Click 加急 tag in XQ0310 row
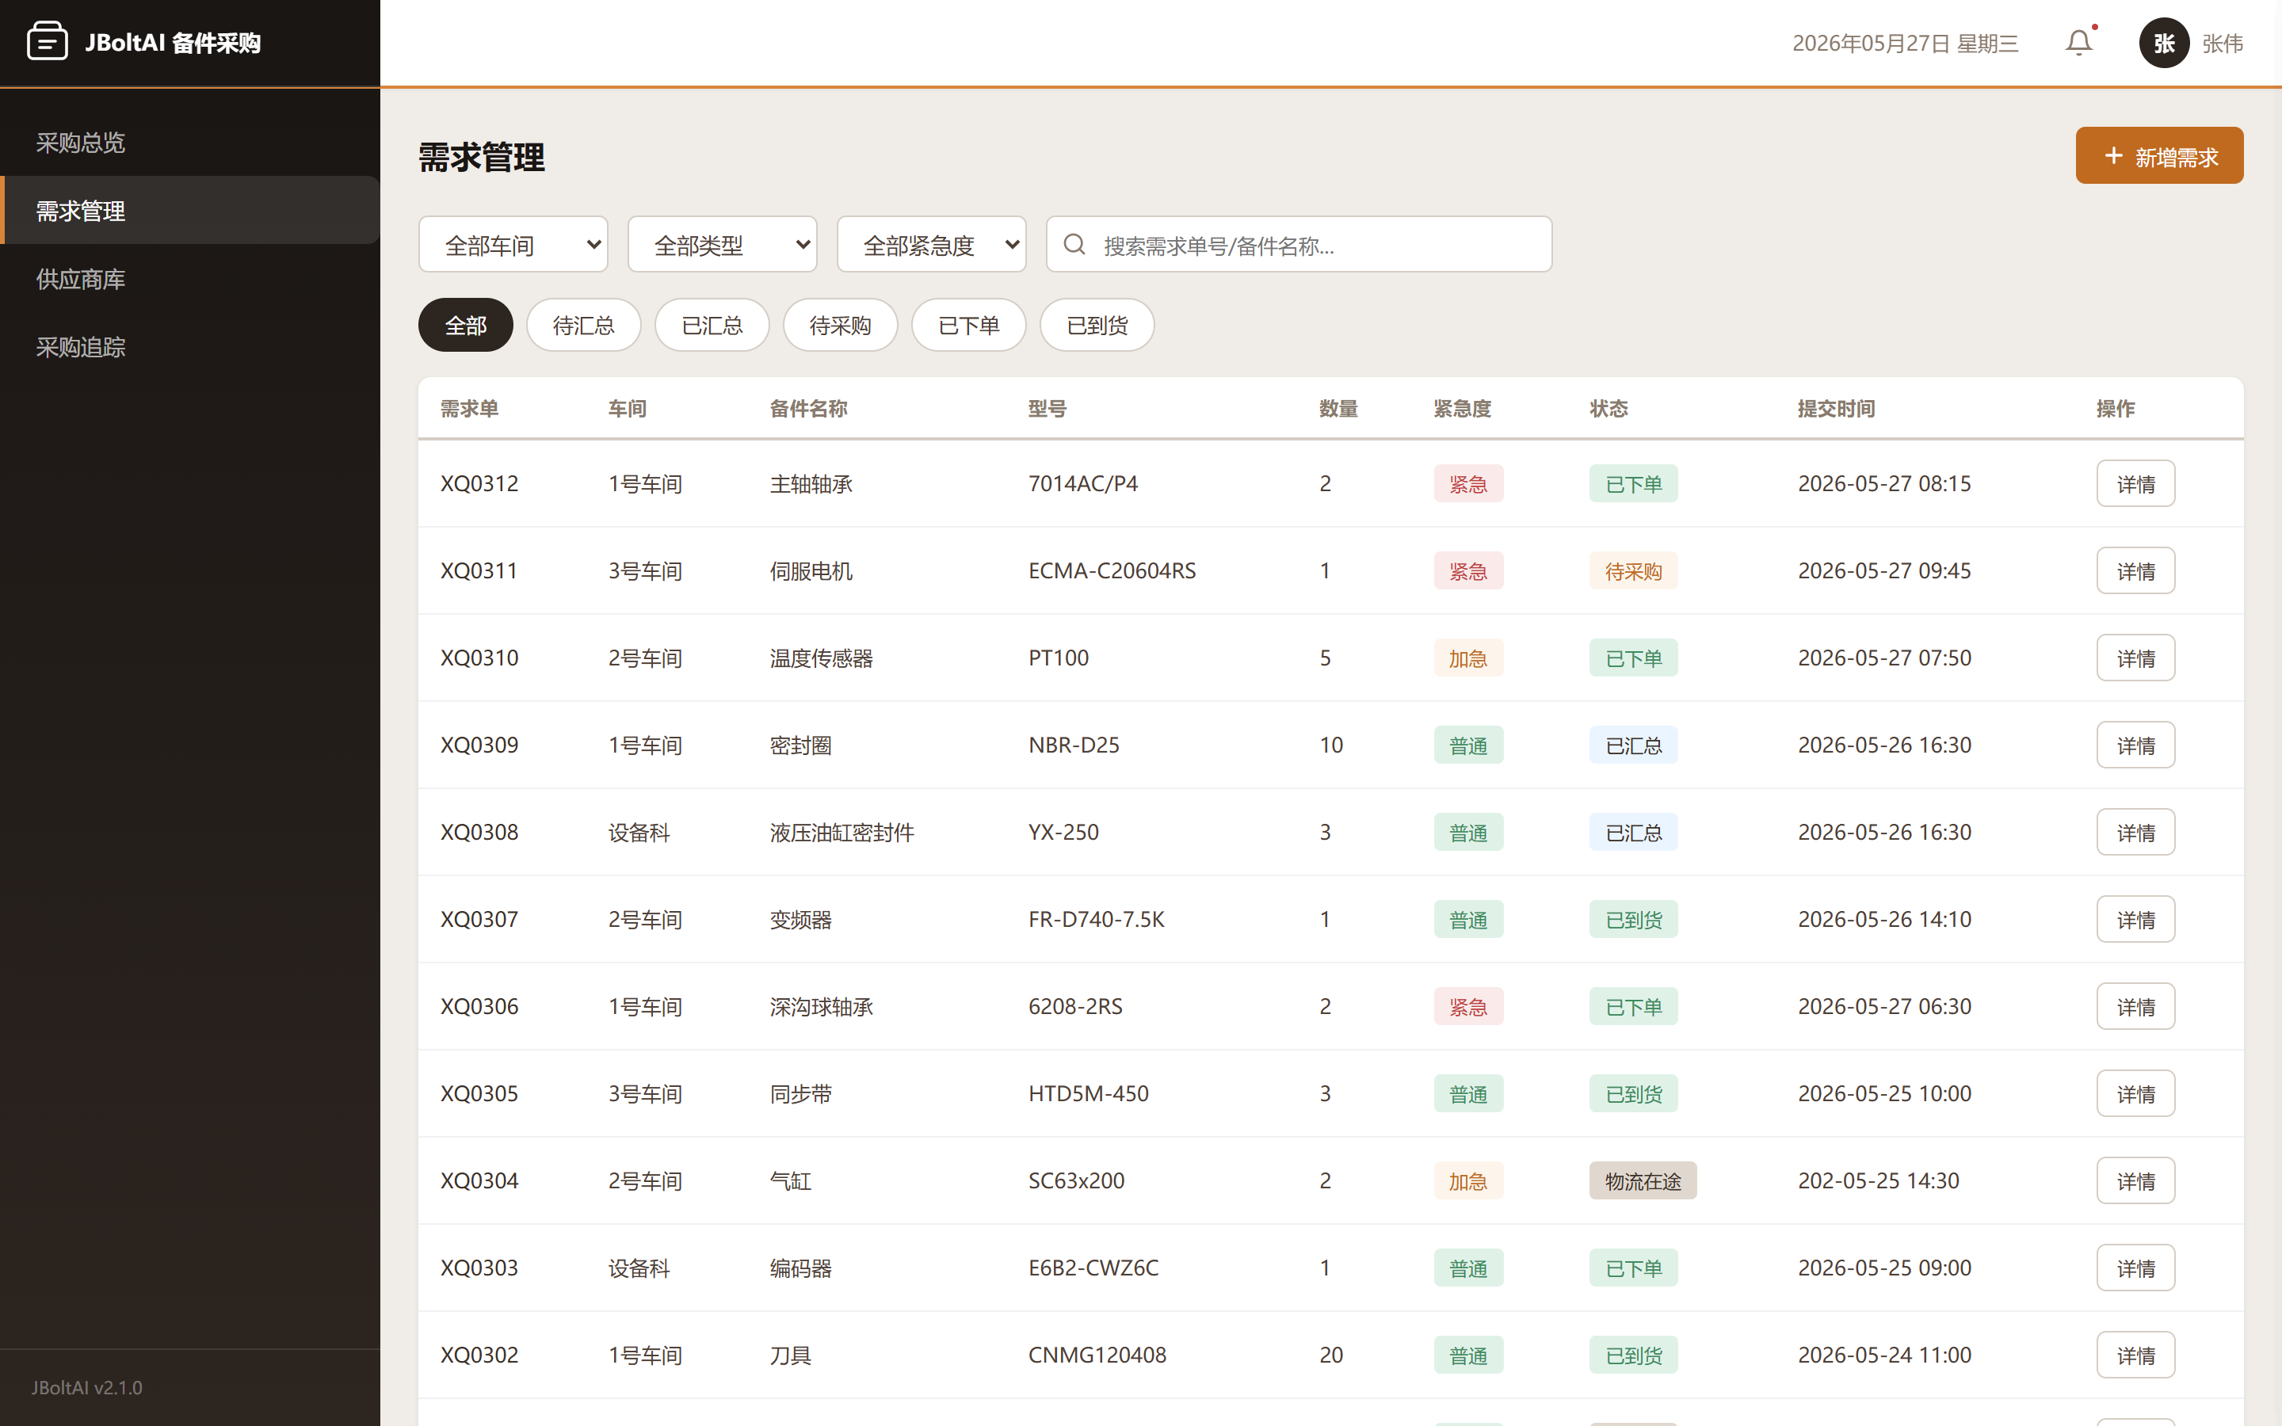2282x1426 pixels. [x=1468, y=658]
